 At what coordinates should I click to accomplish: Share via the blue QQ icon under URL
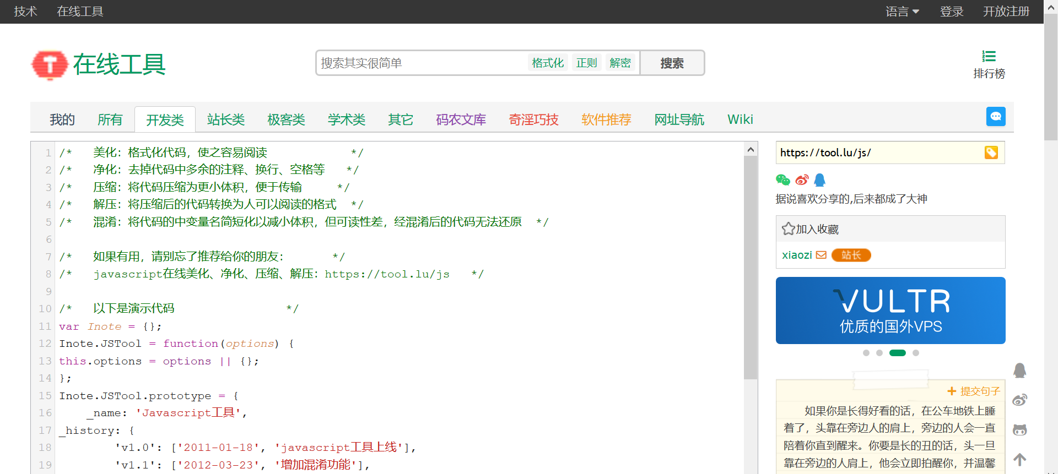(x=820, y=180)
